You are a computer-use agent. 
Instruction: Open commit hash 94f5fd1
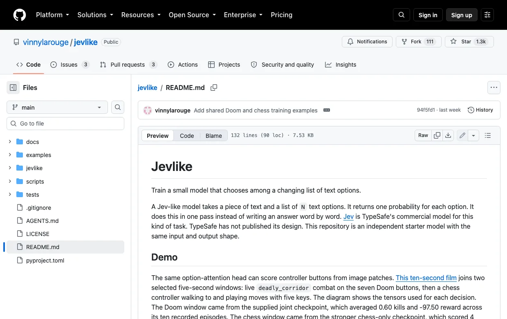[426, 110]
